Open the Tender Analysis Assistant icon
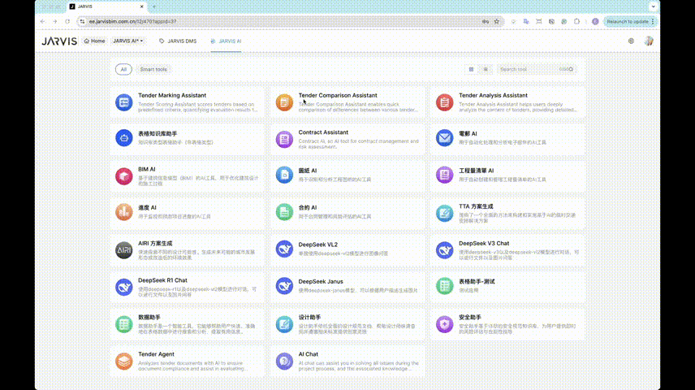This screenshot has height=390, width=695. point(444,102)
